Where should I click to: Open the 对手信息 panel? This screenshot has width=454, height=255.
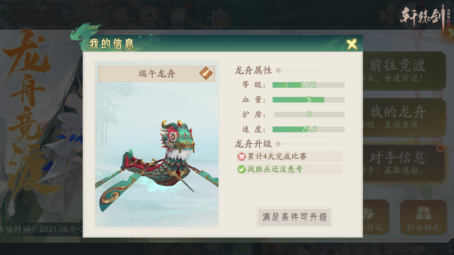coord(404,163)
